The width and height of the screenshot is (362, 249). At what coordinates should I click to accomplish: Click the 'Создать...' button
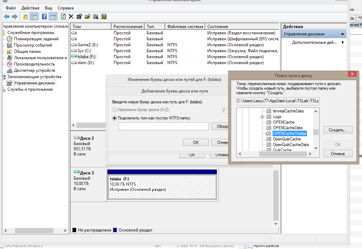click(337, 130)
